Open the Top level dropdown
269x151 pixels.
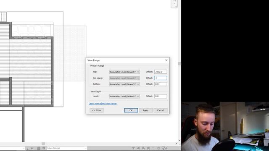(124, 72)
